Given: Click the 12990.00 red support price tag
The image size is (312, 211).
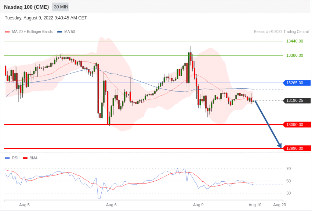Looking at the screenshot, I should [x=297, y=148].
